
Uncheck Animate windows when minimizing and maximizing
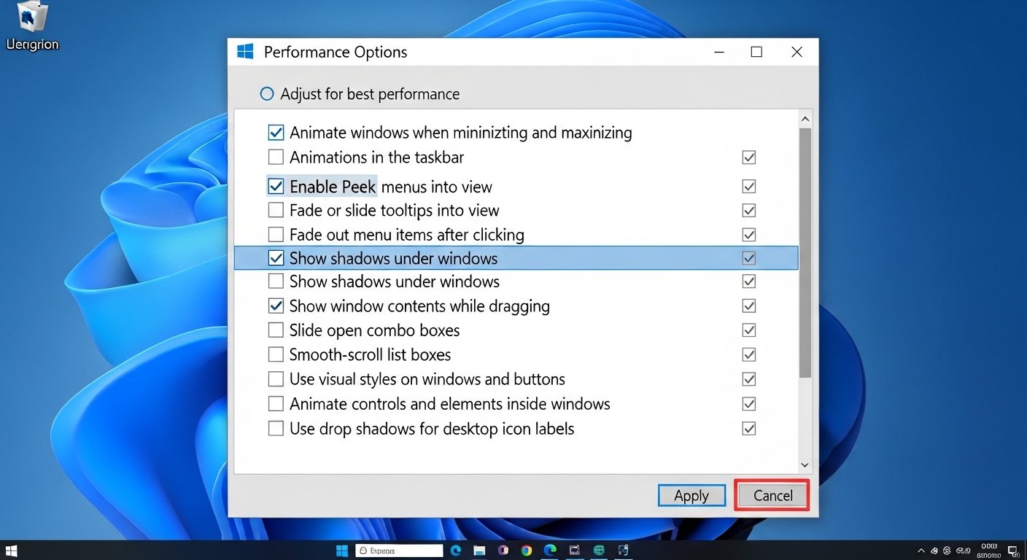[276, 133]
